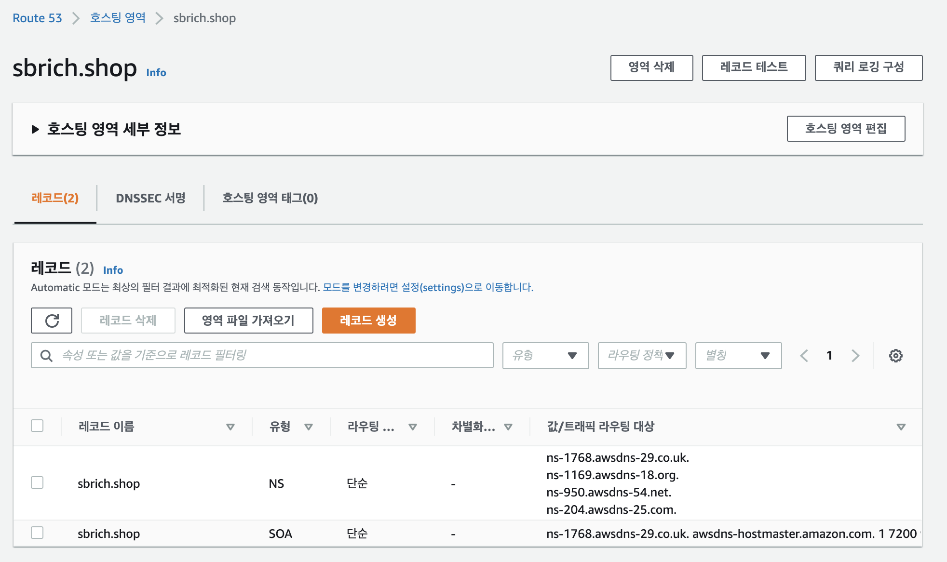Sort by 유형 column arrow
The height and width of the screenshot is (562, 947).
pos(309,427)
